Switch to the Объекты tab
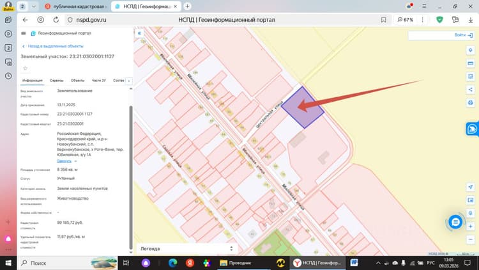 point(77,81)
